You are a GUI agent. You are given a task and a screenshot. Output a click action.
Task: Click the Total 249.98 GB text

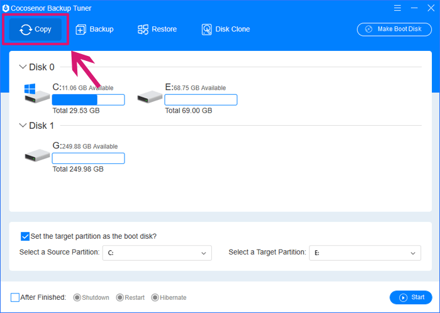[78, 169]
